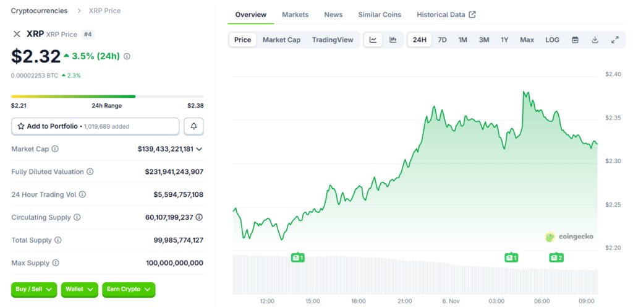The width and height of the screenshot is (633, 307).
Task: Open news marker labeled 1 near 03:00
Action: 511,257
